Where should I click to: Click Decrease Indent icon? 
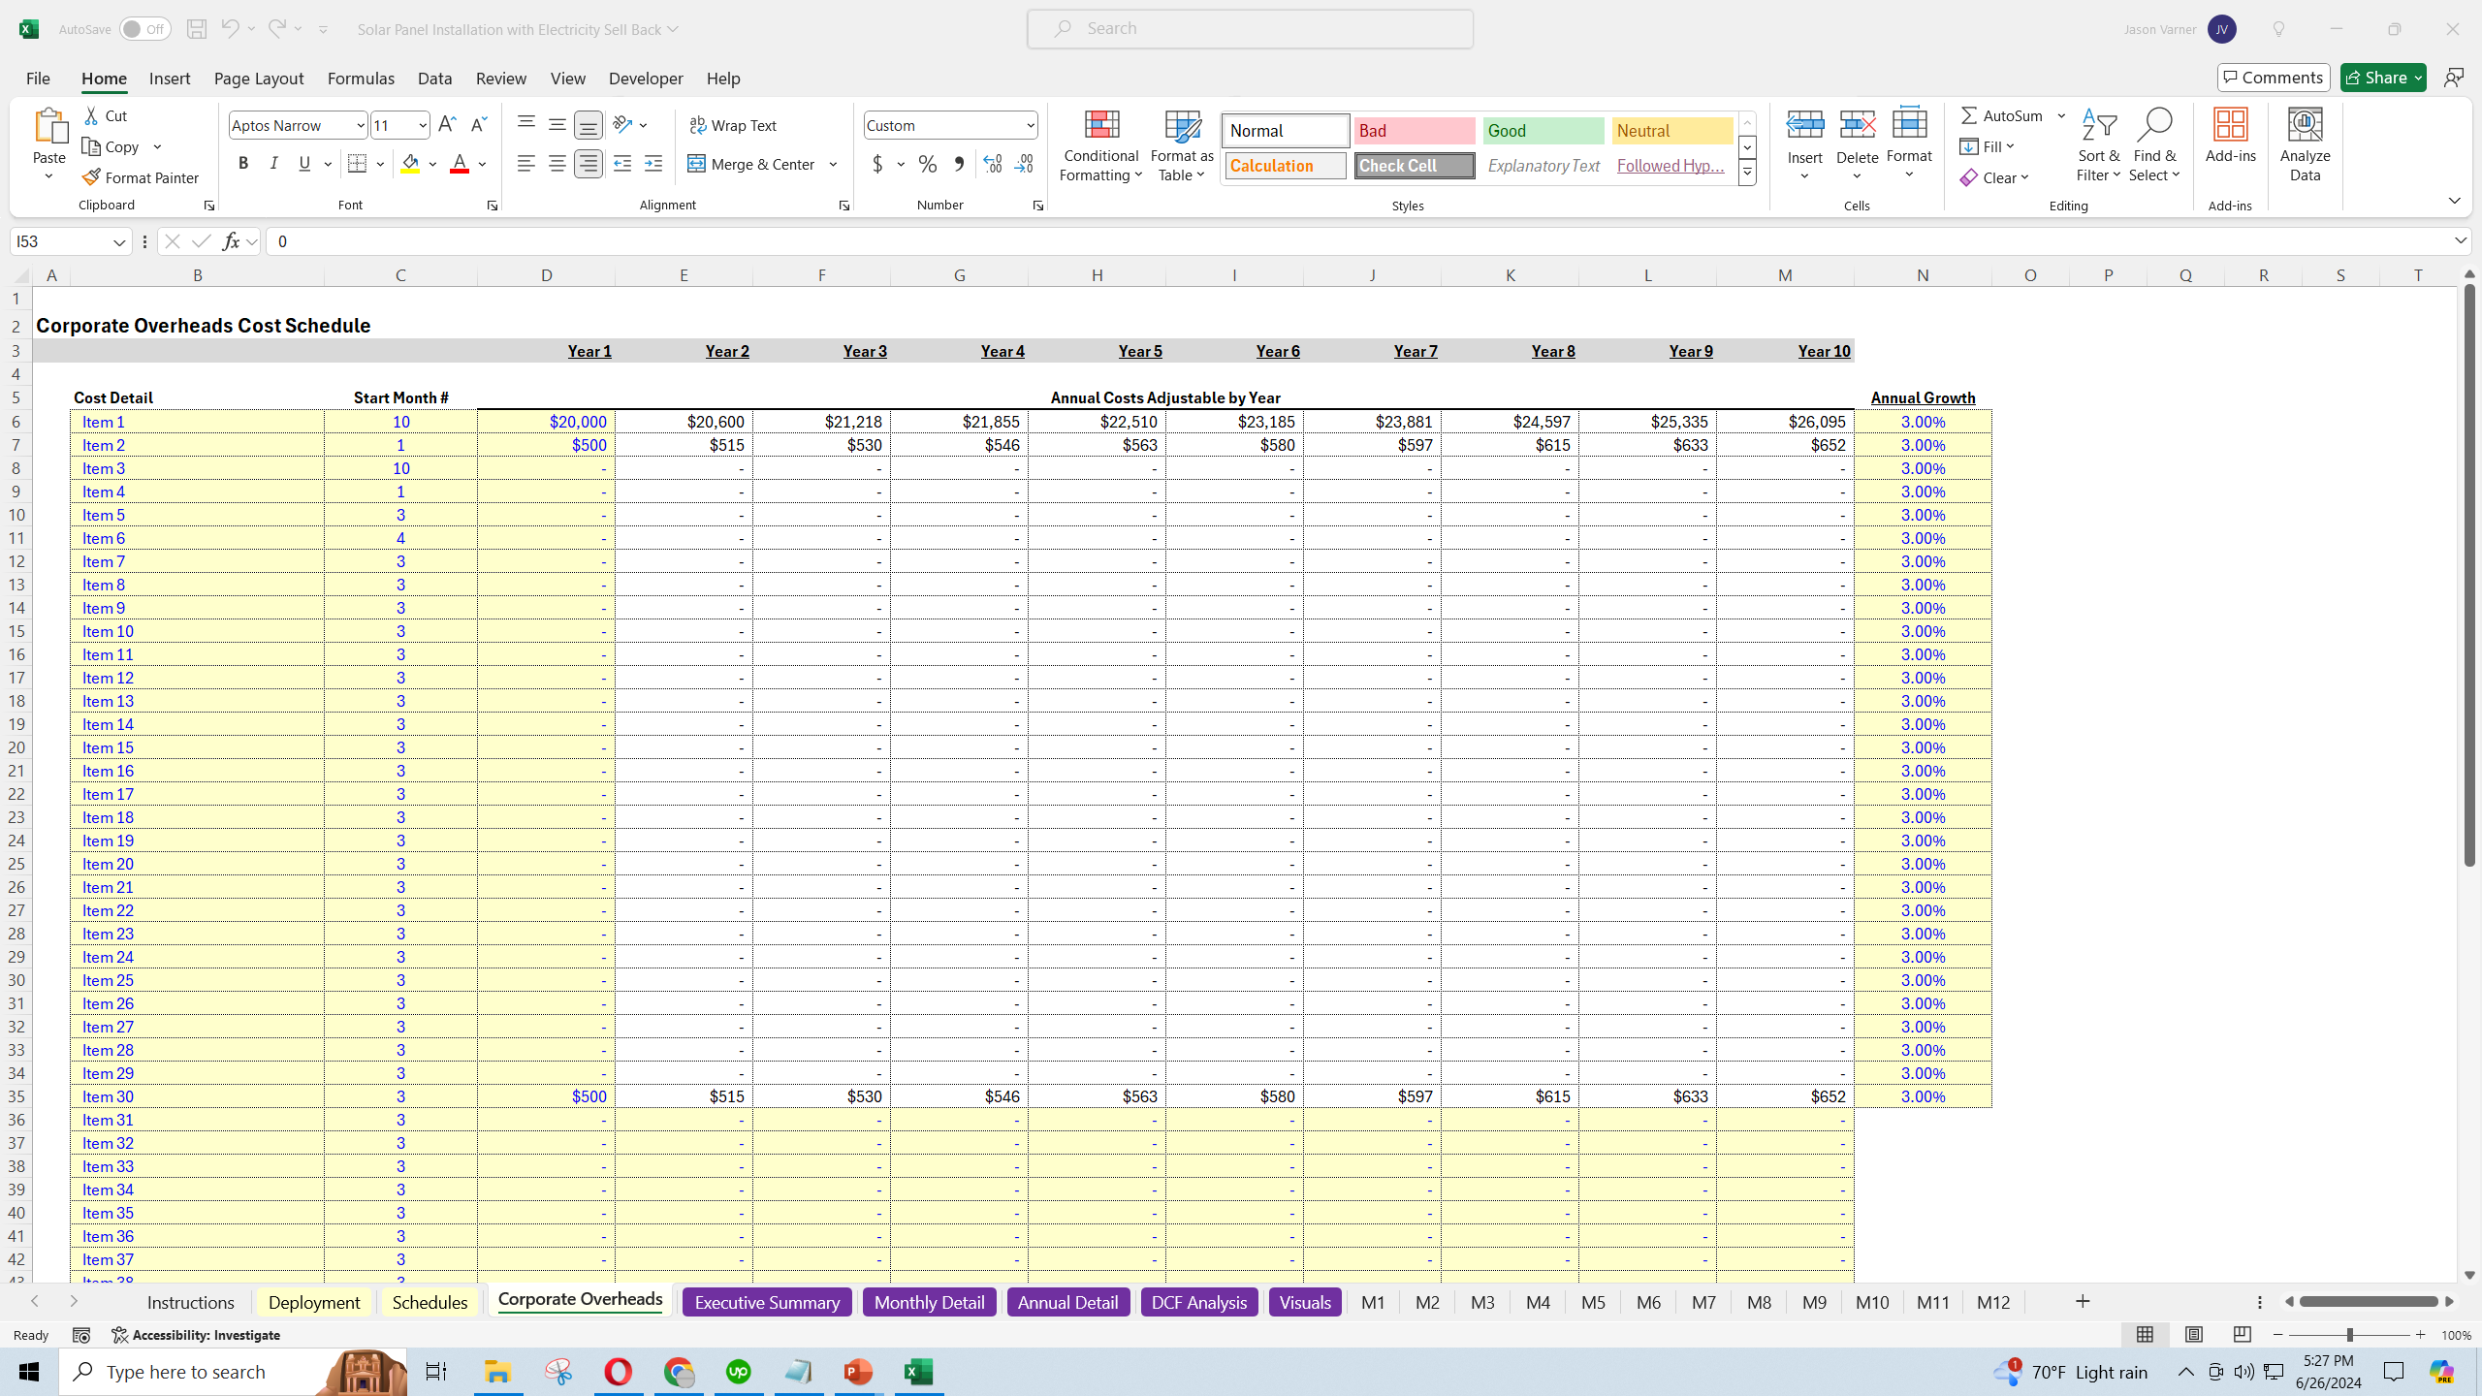(x=622, y=164)
